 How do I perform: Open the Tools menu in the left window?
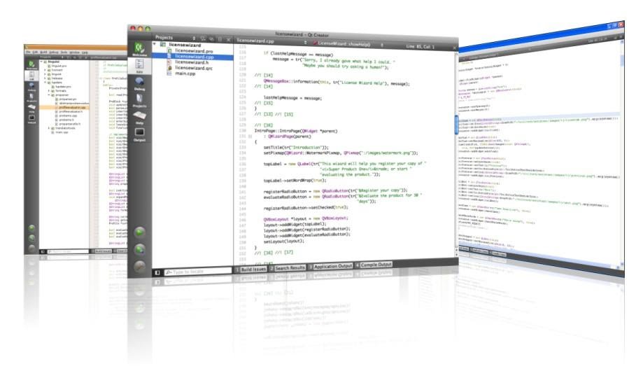[64, 52]
